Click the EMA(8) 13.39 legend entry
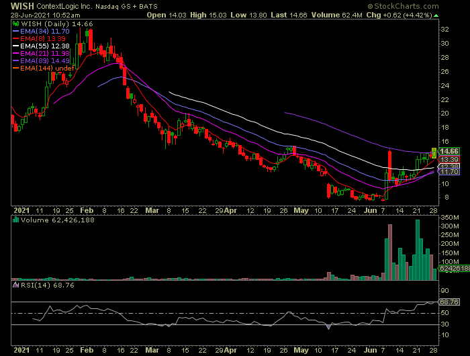470x356 pixels. pos(42,39)
